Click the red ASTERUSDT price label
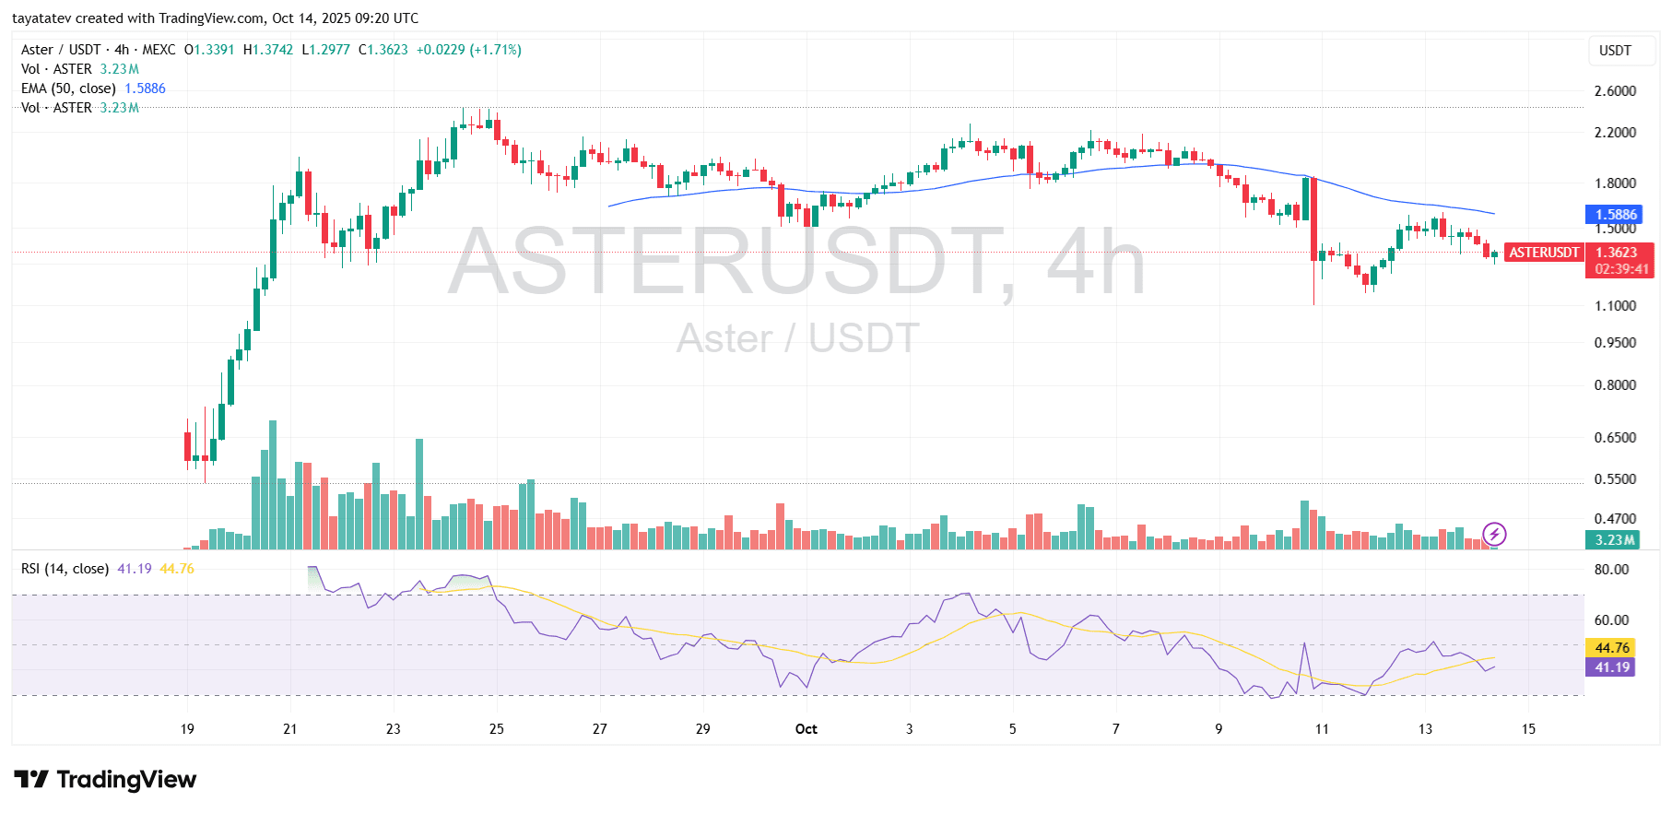Viewport: 1672px width, 814px height. [1543, 253]
